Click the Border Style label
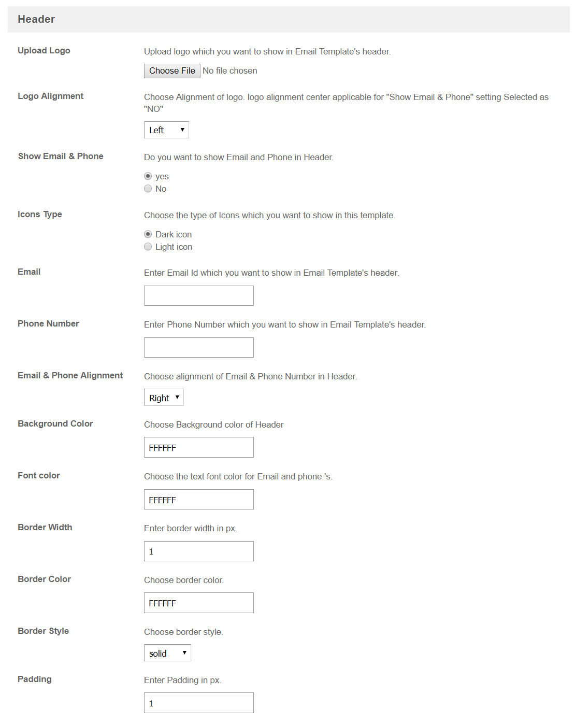The image size is (575, 723). coord(44,631)
